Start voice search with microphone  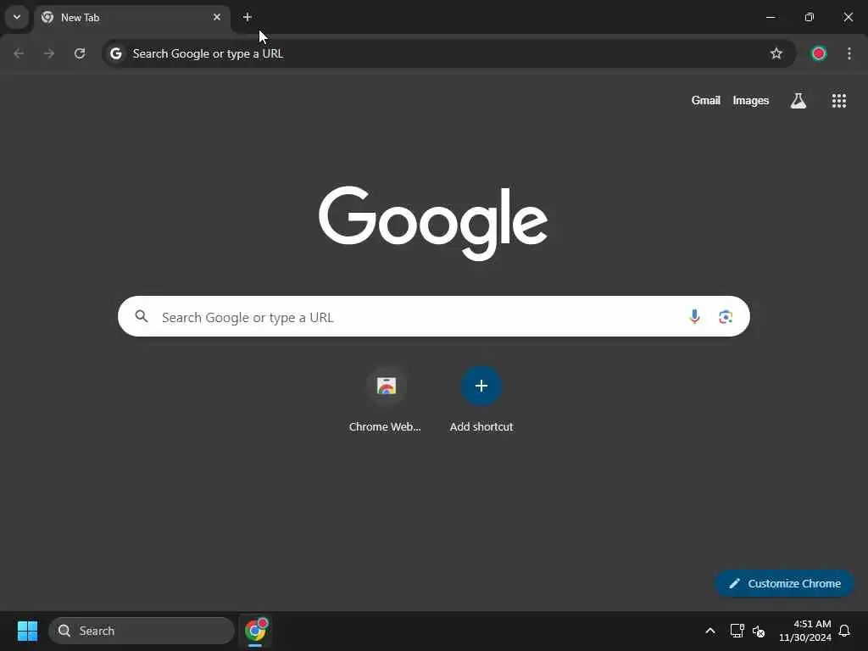tap(694, 317)
